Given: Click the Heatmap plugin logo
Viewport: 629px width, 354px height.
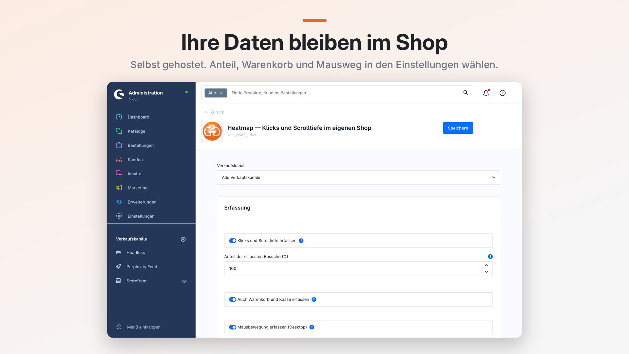Looking at the screenshot, I should coord(212,131).
